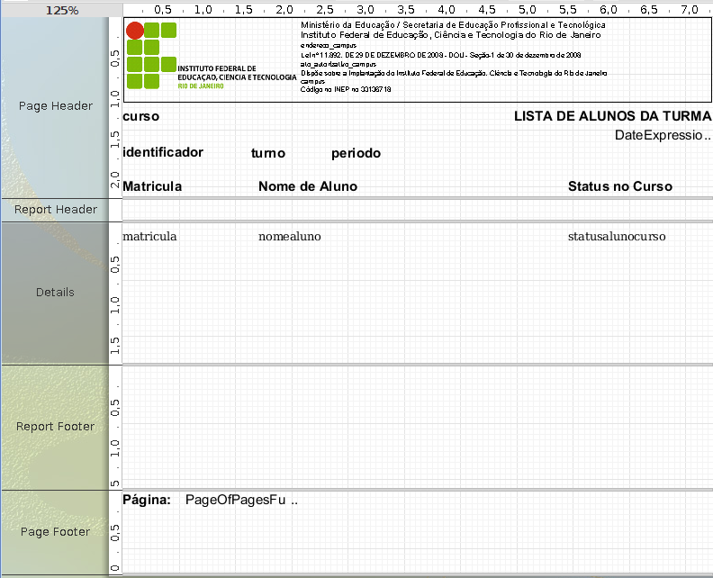Select the Page Footer band label
Image resolution: width=713 pixels, height=578 pixels.
click(56, 532)
